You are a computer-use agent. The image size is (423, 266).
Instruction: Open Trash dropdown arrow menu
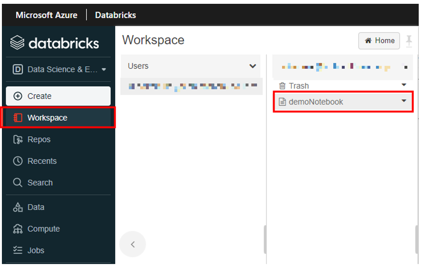(x=404, y=85)
